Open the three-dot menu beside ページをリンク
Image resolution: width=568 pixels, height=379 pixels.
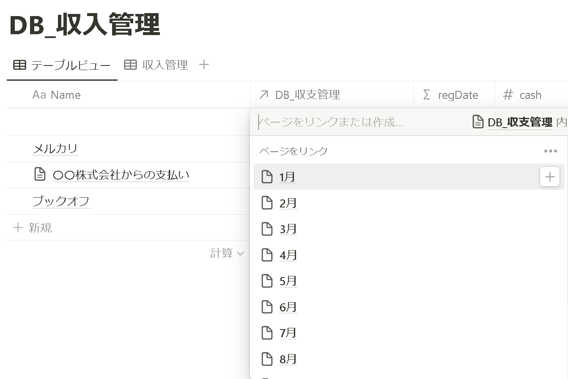(x=550, y=151)
